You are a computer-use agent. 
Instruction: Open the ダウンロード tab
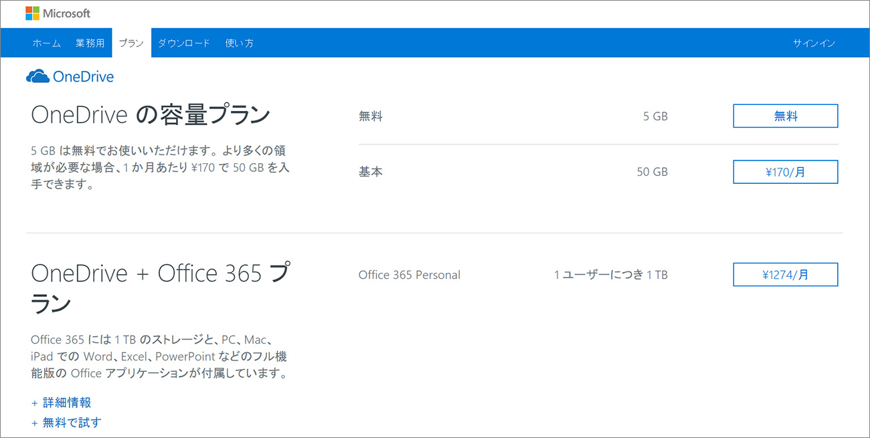tap(184, 43)
